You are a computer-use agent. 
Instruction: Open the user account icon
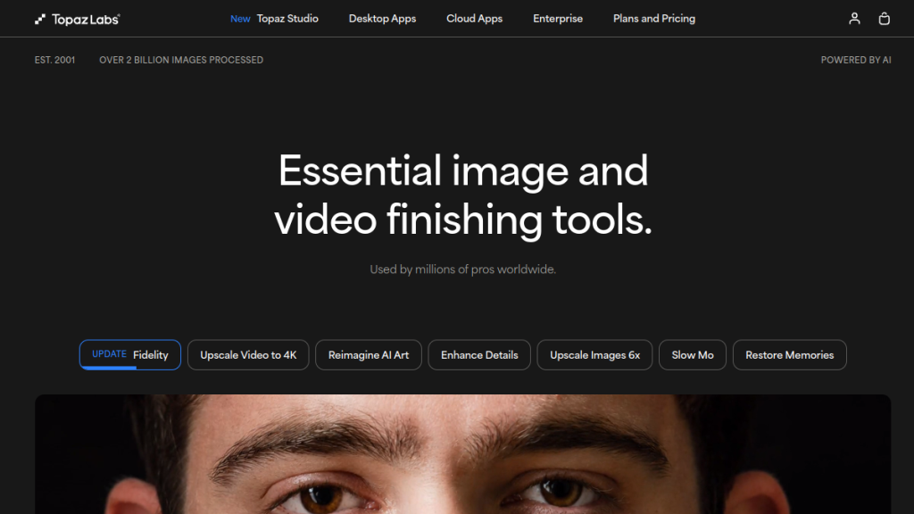pos(854,19)
